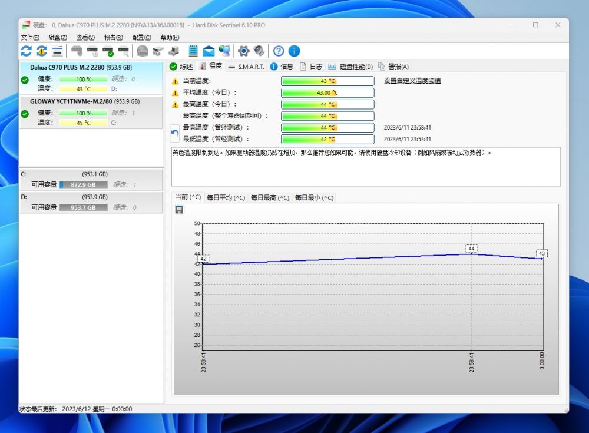Screen dimensions: 589x433
Task: Open the 配置(C) menu
Action: tap(141, 37)
